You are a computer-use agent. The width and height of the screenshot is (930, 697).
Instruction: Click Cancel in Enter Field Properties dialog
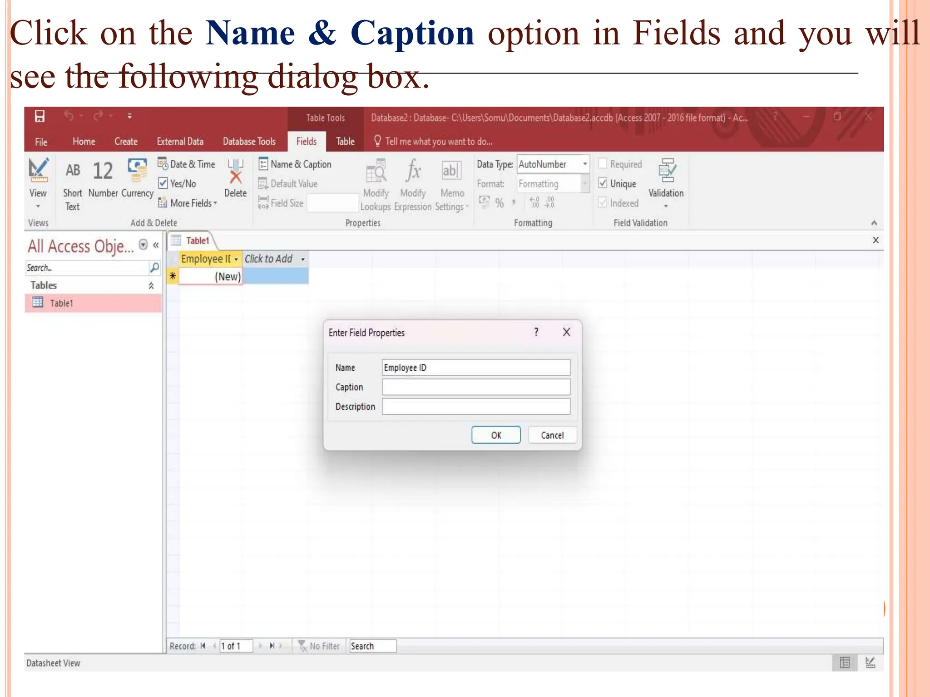[x=552, y=435]
